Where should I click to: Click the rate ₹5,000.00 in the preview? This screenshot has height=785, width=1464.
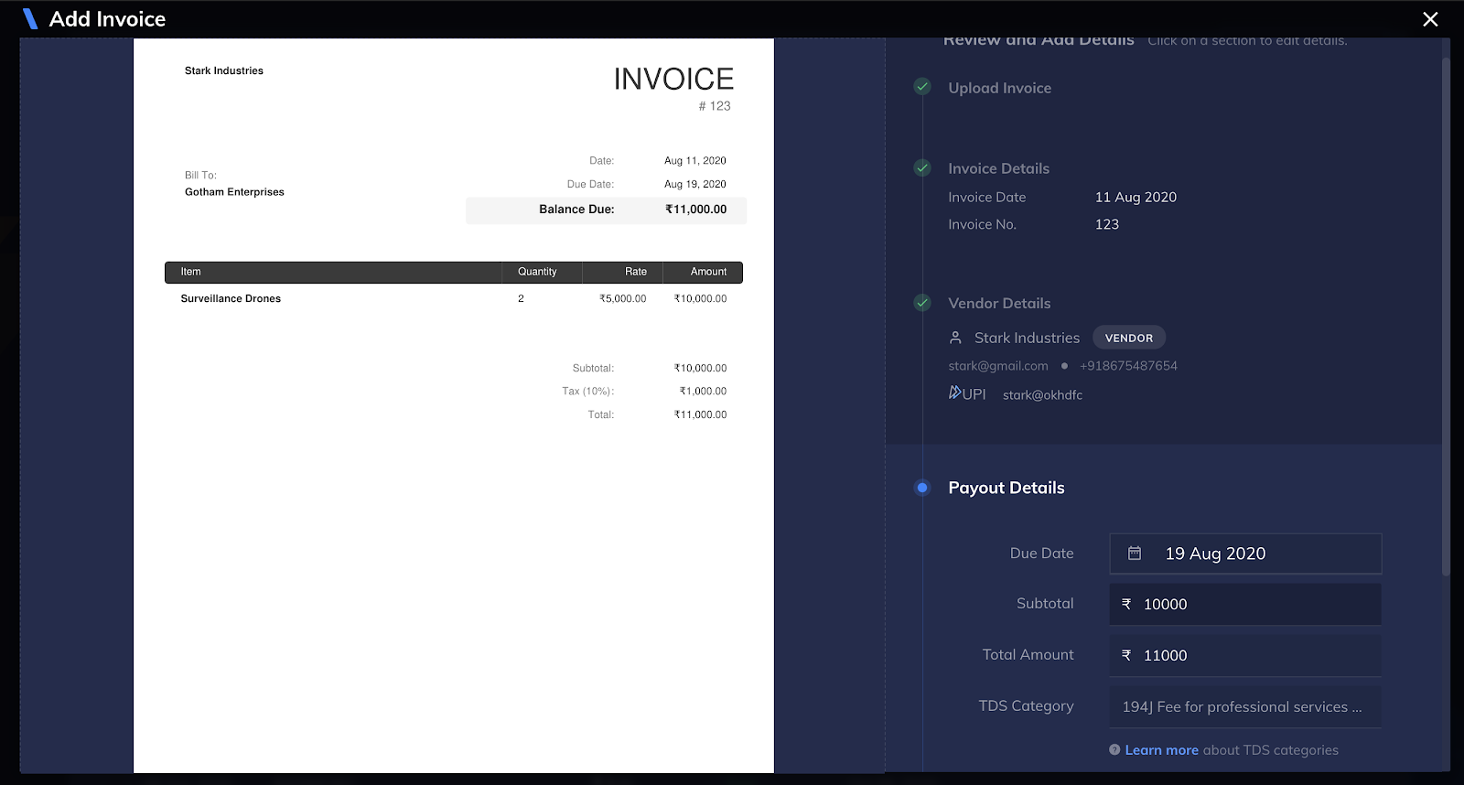622,298
